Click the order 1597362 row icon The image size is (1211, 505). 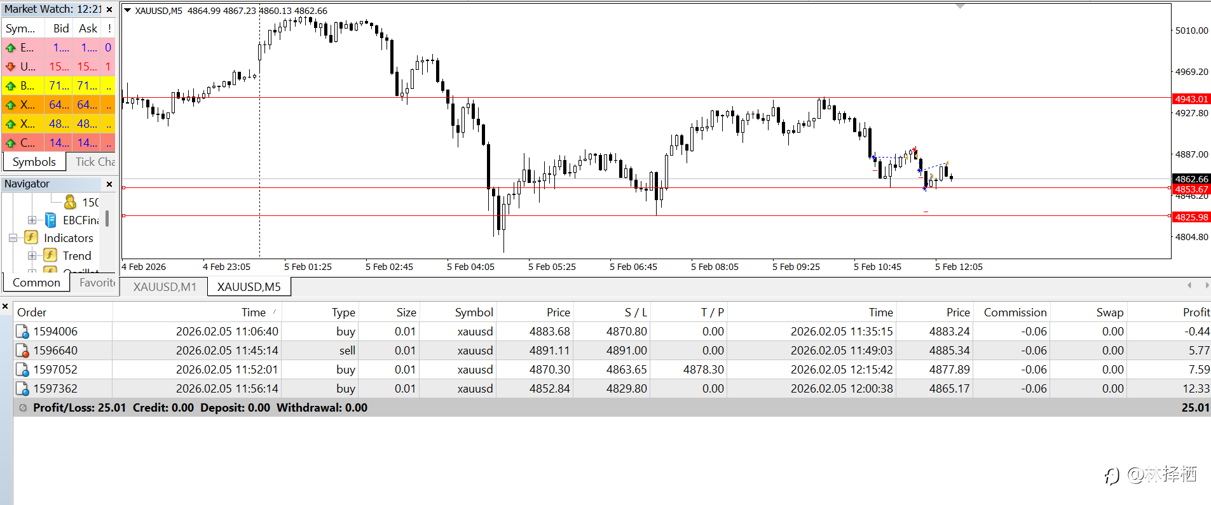pyautogui.click(x=22, y=389)
